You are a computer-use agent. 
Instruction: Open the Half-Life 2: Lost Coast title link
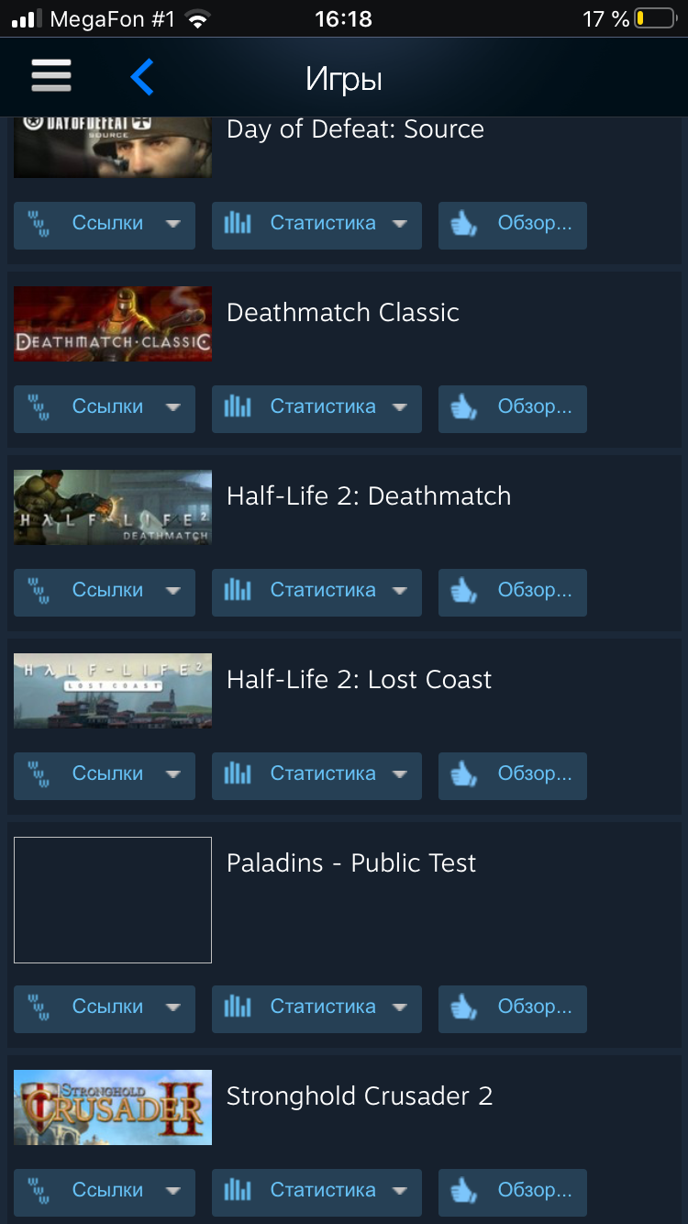pyautogui.click(x=359, y=680)
